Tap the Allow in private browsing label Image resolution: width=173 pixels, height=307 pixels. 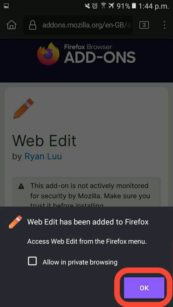[x=80, y=262]
